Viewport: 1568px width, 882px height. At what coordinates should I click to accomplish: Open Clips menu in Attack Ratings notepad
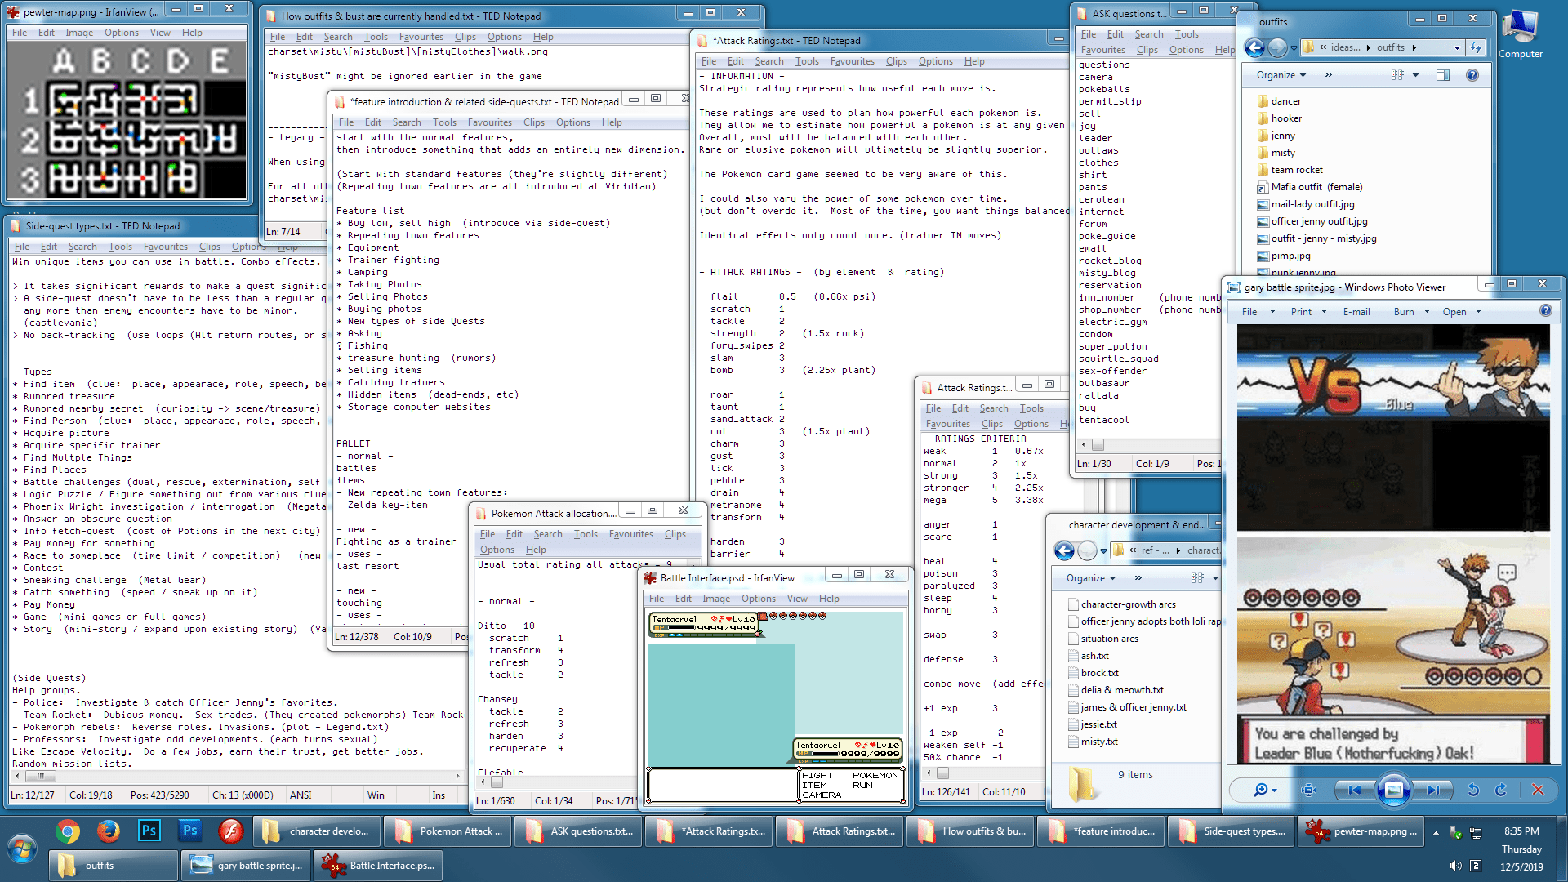pos(896,61)
